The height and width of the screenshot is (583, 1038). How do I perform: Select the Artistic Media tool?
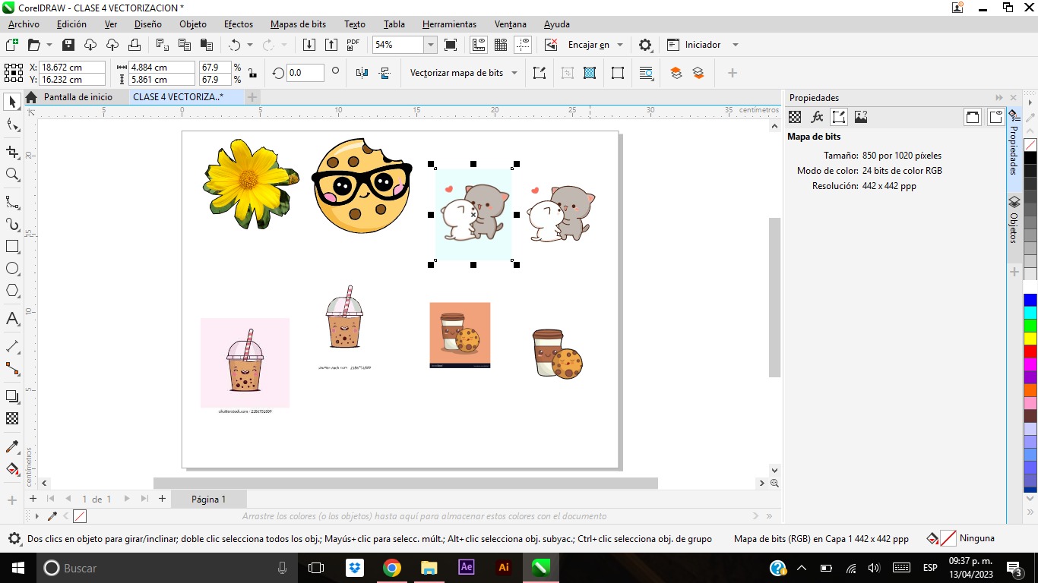12,224
